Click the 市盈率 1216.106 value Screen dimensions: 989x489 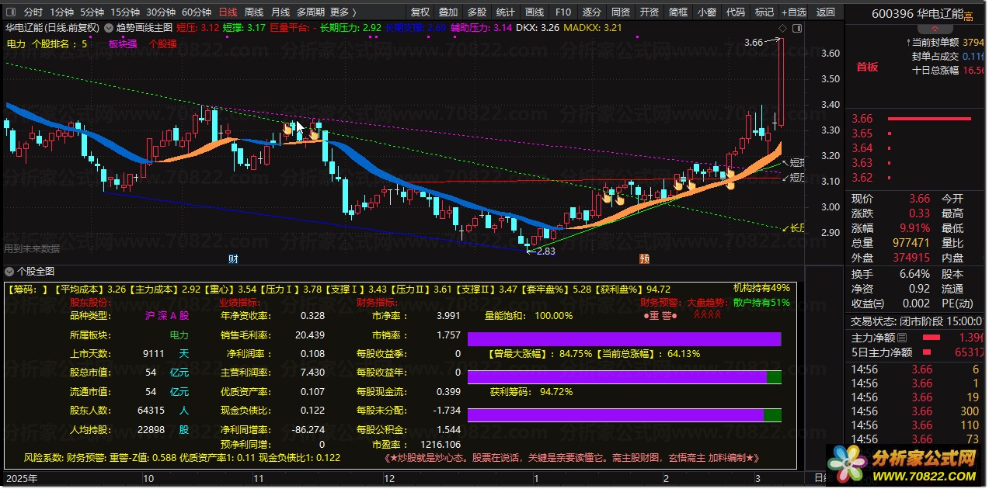(x=439, y=445)
